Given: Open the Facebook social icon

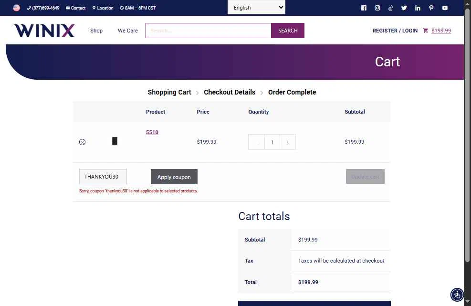Looking at the screenshot, I should coord(364,8).
